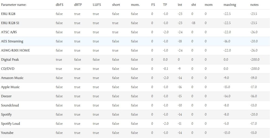The height and width of the screenshot is (138, 270).
Task: Click the Deezer row label
Action: point(6,96)
